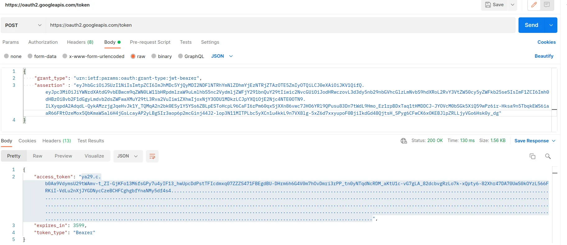This screenshot has height=245, width=567.
Task: Select the raw radio button
Action: click(133, 56)
